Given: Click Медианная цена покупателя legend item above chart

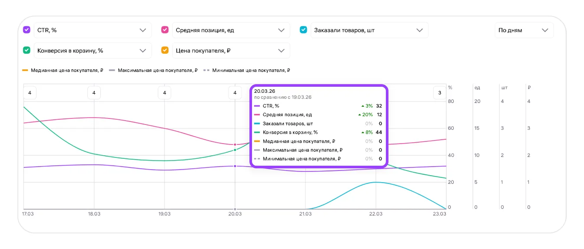Looking at the screenshot, I should (x=63, y=70).
